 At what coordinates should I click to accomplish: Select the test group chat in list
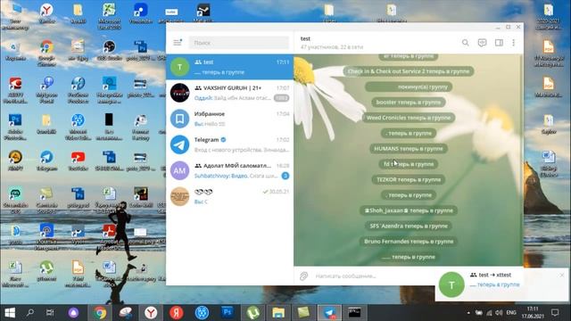(230, 67)
